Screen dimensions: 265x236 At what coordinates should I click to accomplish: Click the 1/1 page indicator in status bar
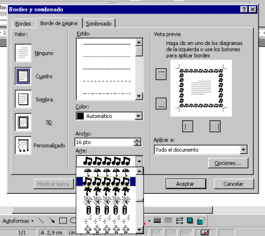click(22, 233)
